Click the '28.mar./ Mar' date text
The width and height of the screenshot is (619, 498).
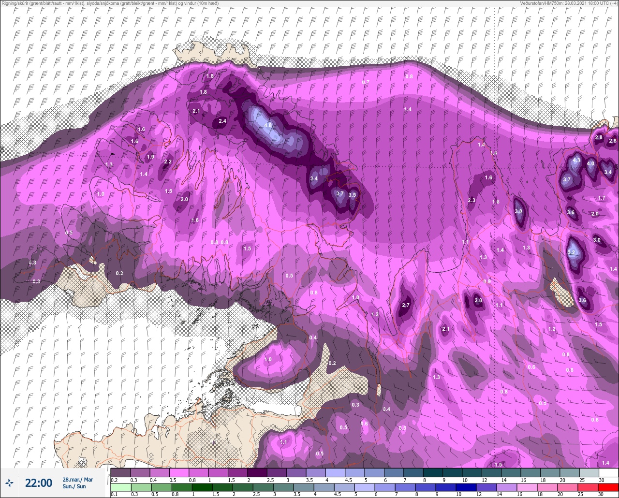point(77,479)
